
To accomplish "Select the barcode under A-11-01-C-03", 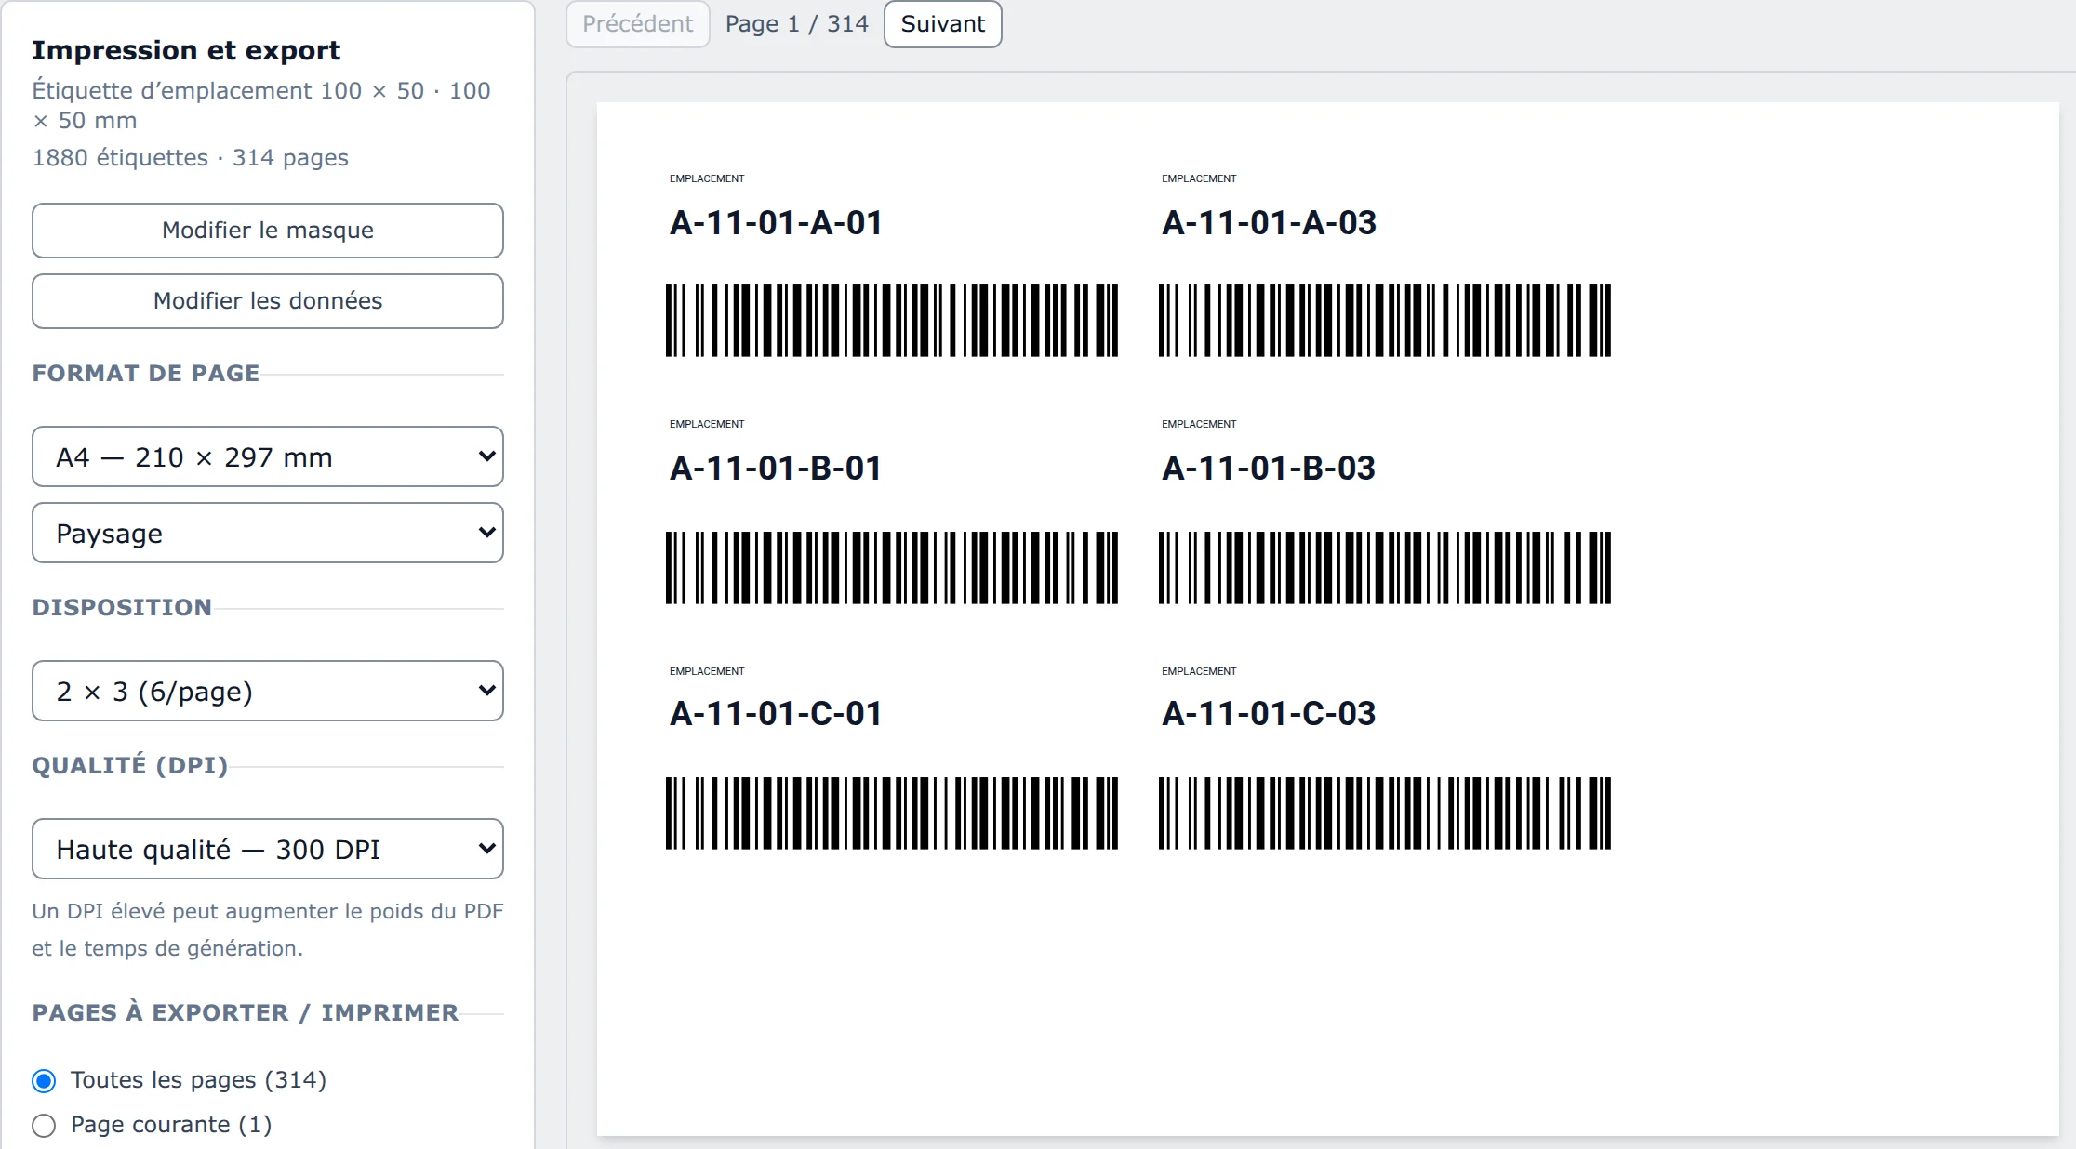I will (x=1385, y=813).
